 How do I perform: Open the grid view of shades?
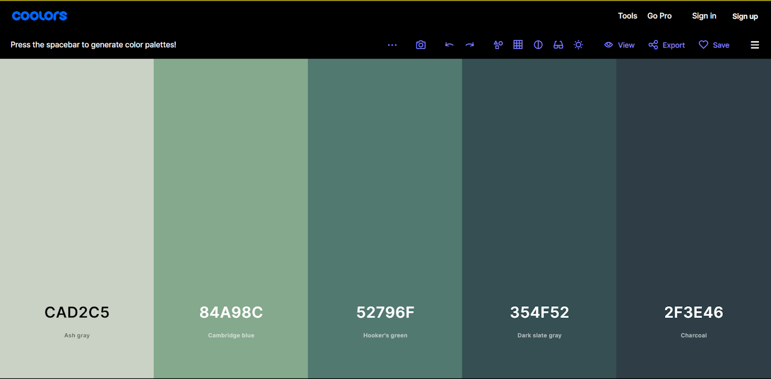518,45
